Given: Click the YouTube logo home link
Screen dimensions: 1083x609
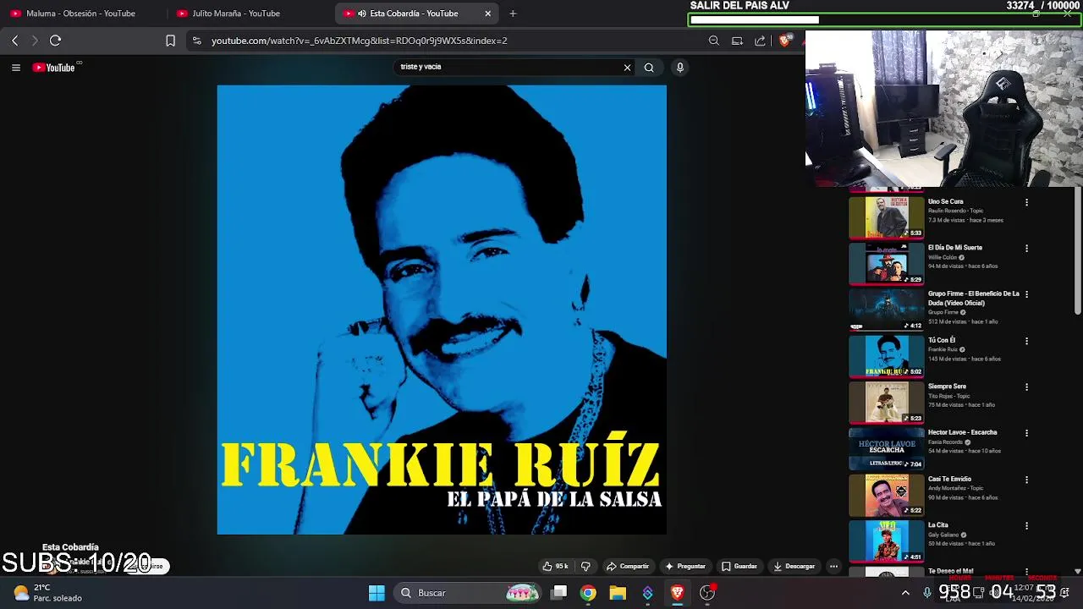Looking at the screenshot, I should pos(54,68).
